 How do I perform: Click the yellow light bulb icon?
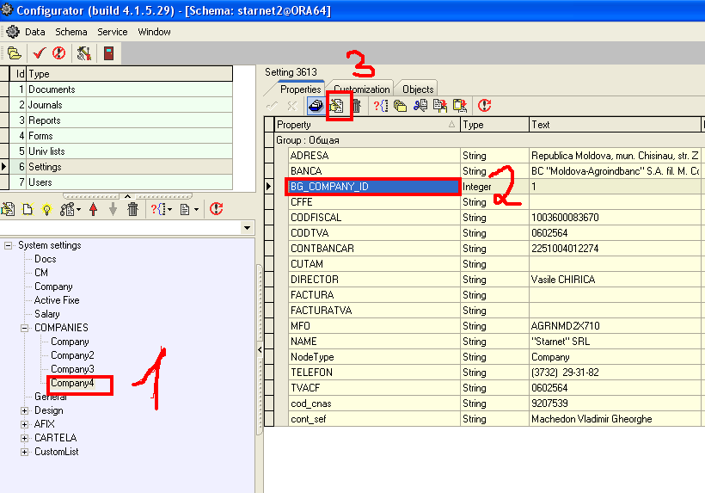coord(46,209)
